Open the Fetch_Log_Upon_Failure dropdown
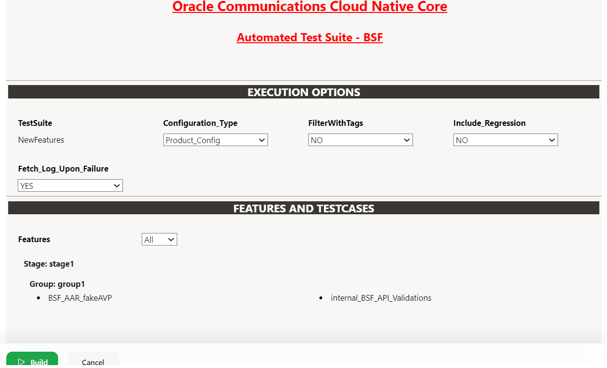 coord(71,185)
